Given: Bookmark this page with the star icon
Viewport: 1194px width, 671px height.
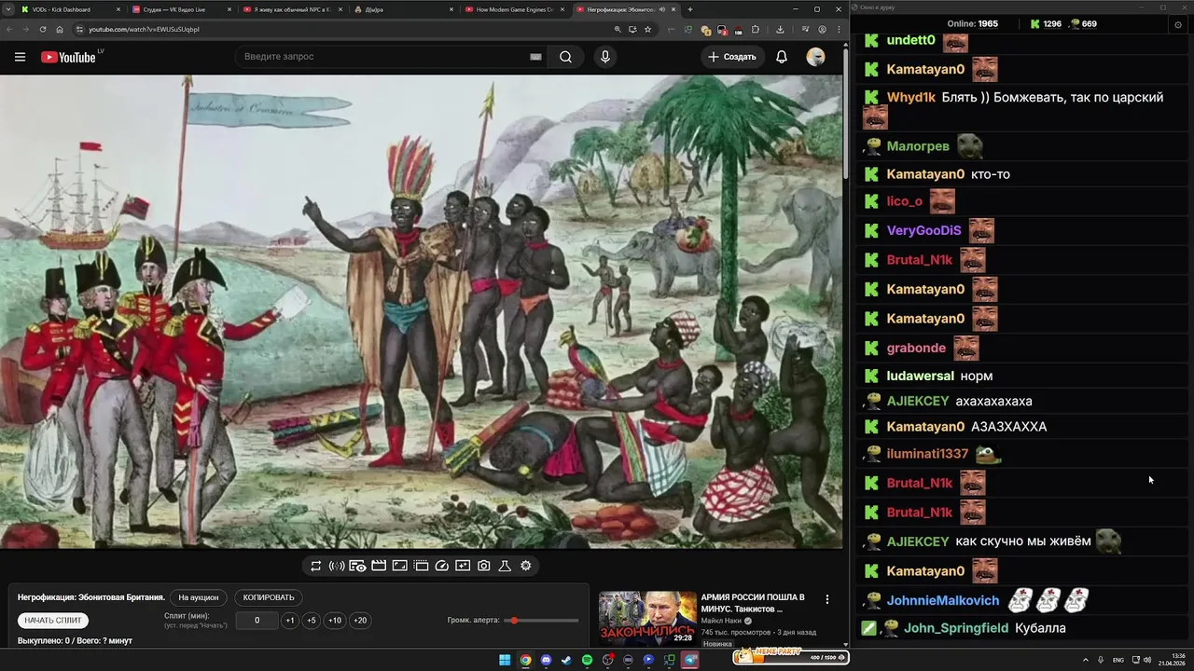Looking at the screenshot, I should pyautogui.click(x=647, y=29).
